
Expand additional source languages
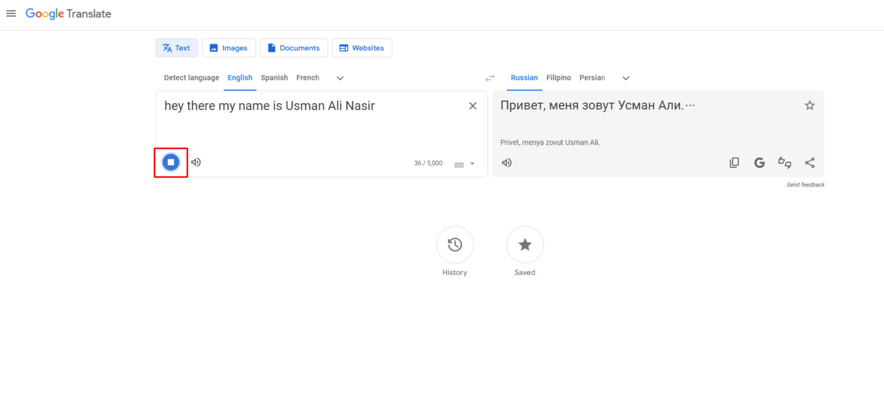click(340, 78)
